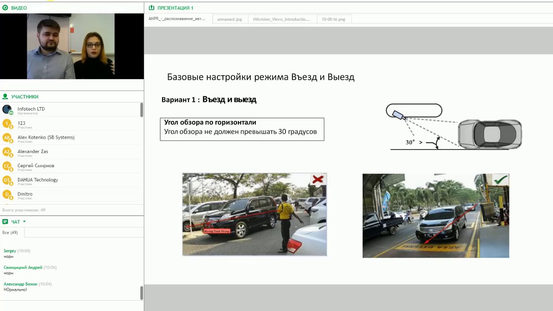The width and height of the screenshot is (553, 311).
Task: Click the Chat panel speech icon
Action: [5, 222]
